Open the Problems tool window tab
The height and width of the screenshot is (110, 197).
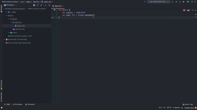click(18, 105)
